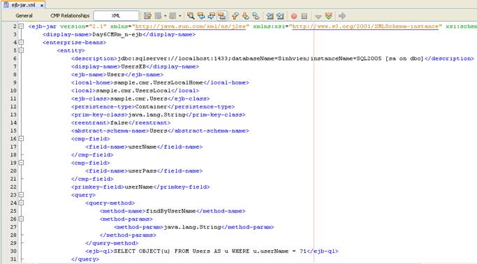The height and width of the screenshot is (264, 477).
Task: Start macro recording with red circle icon
Action: (x=294, y=16)
